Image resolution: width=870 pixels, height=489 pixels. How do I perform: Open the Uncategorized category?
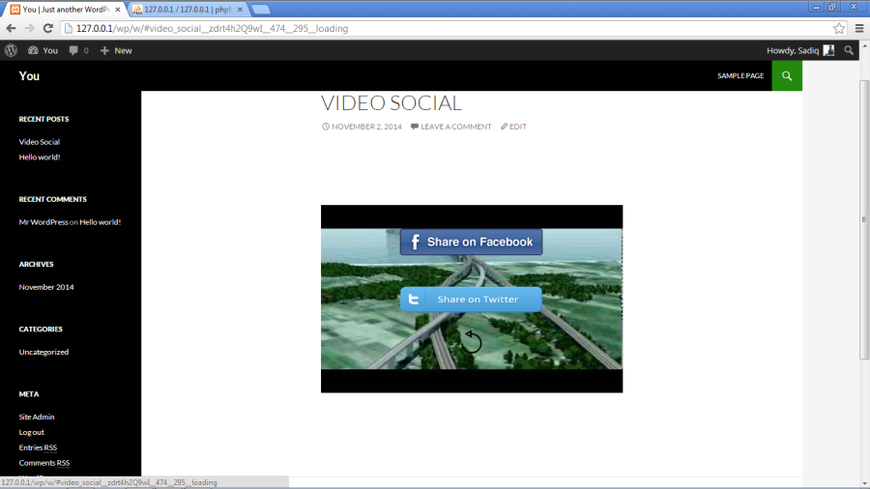[x=43, y=352]
